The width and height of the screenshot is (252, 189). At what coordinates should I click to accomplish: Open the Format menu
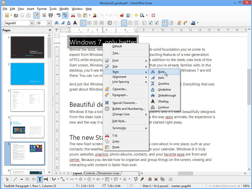pyautogui.click(x=42, y=9)
